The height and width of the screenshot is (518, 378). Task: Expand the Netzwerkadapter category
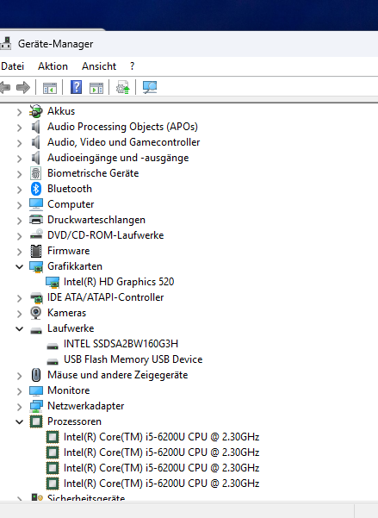[x=19, y=407]
